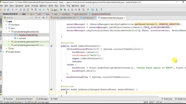
Task: Open Find with the magnifier icon
Action: (x=32, y=10)
